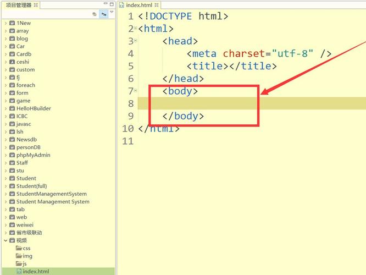Click the Collapse All icon in project manager
This screenshot has height=275, width=366.
pyautogui.click(x=94, y=14)
